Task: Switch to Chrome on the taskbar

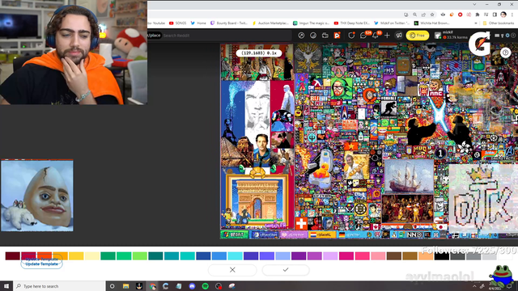Action: 153,286
